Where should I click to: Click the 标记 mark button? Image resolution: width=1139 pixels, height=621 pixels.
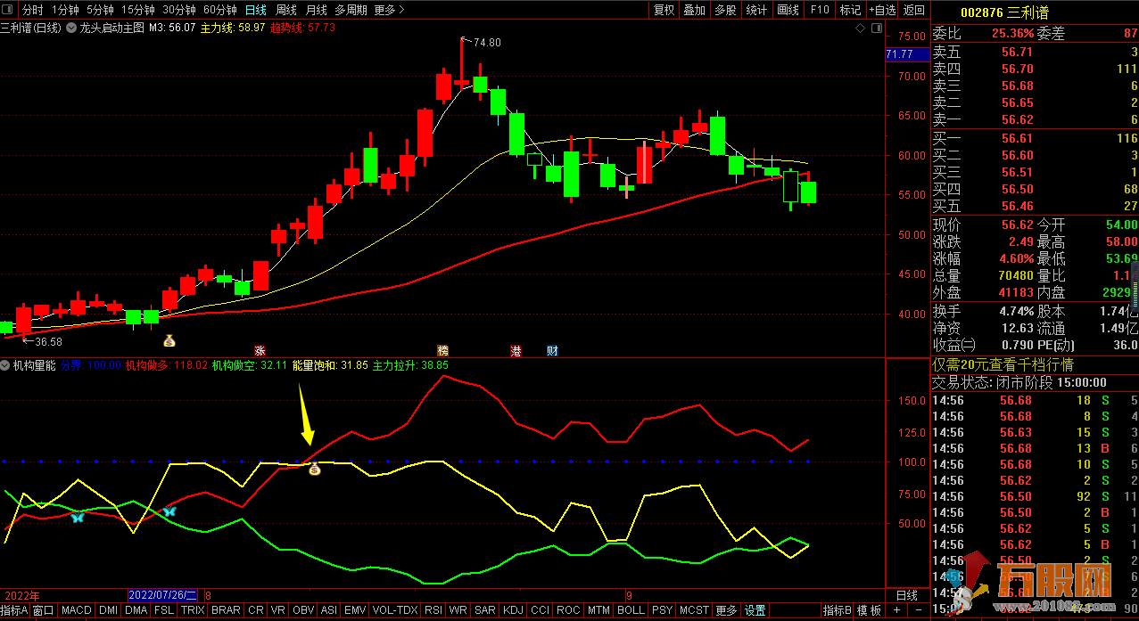coord(850,10)
